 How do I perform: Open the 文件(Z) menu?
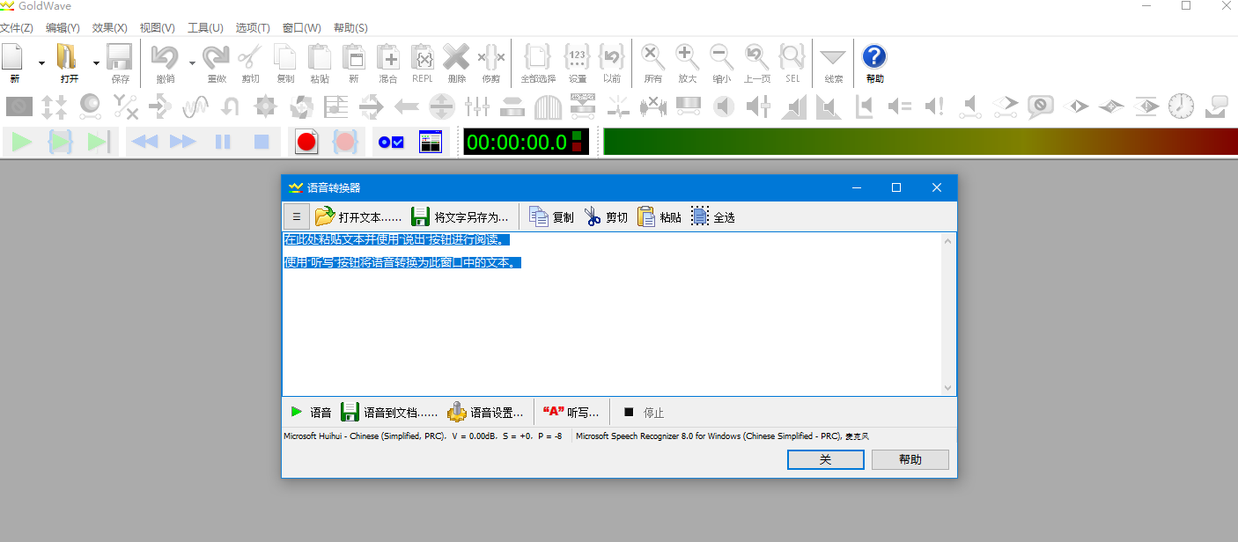click(17, 28)
